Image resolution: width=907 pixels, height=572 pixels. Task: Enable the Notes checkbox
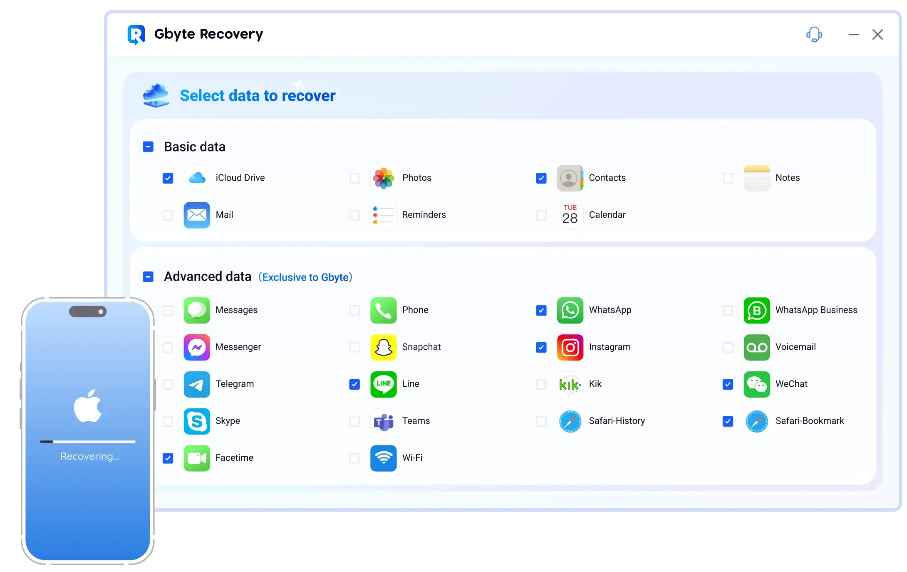[728, 178]
